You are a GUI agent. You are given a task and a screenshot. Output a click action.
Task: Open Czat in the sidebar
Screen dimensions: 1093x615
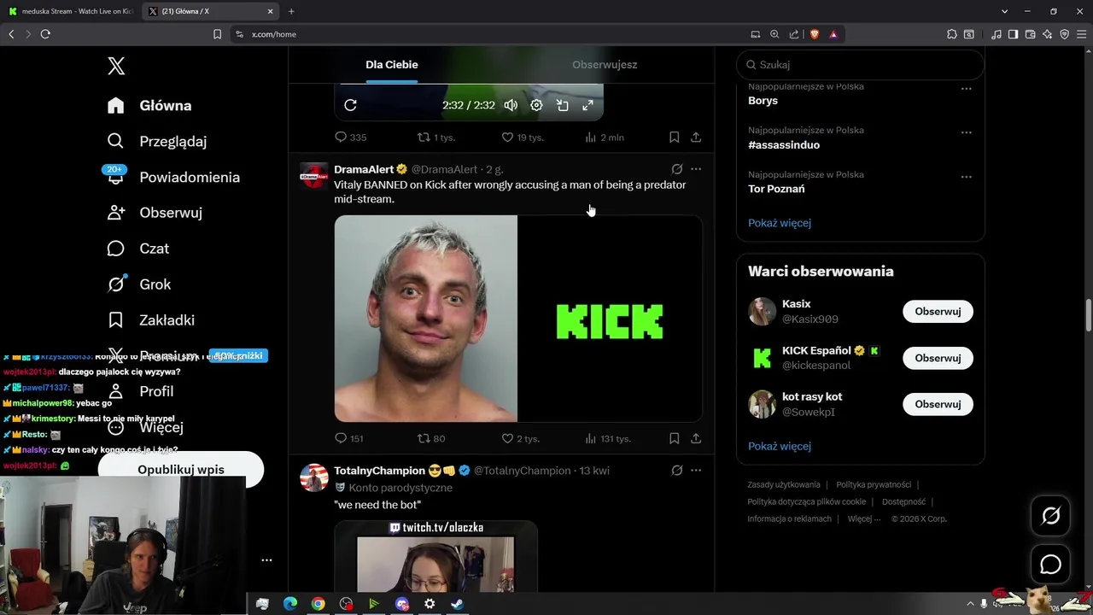pos(138,249)
